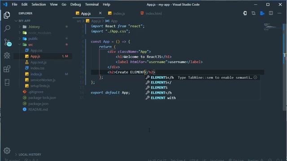
Task: Split the editor to the right
Action: tap(271, 13)
